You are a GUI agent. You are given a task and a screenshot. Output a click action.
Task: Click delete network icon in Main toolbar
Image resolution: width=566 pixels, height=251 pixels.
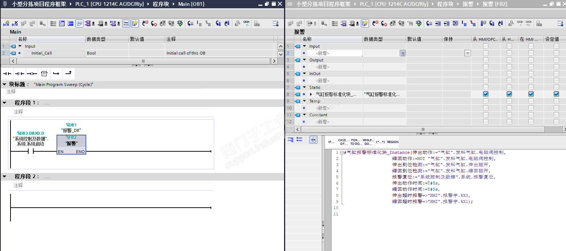pyautogui.click(x=15, y=23)
